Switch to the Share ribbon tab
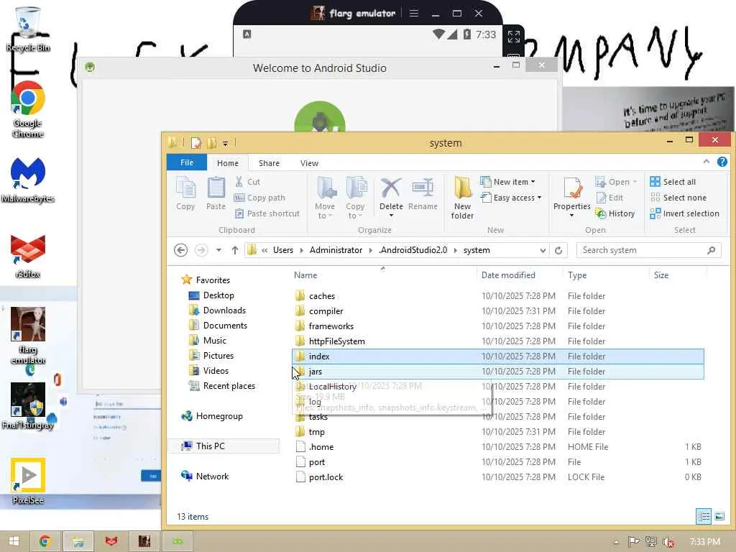Screen dimensions: 736x552 tap(269, 163)
